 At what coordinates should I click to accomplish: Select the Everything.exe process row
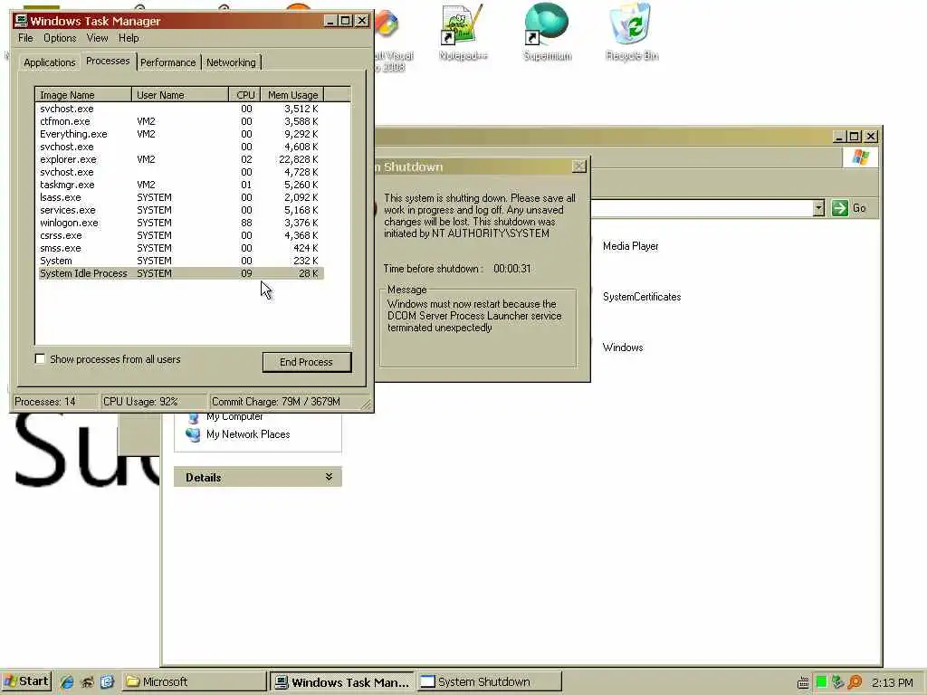coord(180,134)
